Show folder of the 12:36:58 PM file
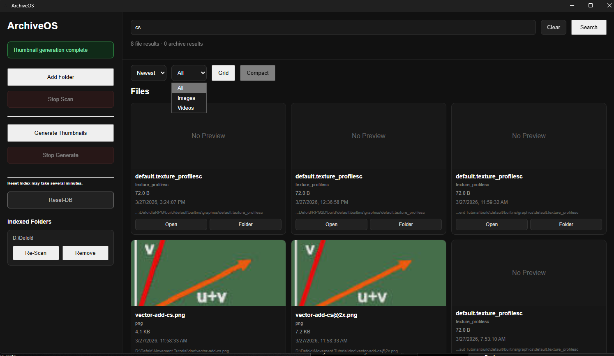 click(x=406, y=224)
